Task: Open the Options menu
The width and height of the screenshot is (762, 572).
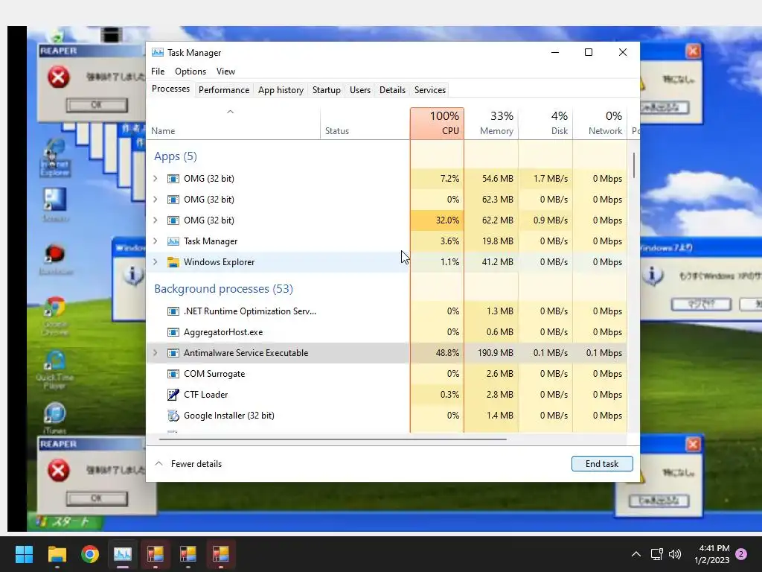Action: coord(190,71)
